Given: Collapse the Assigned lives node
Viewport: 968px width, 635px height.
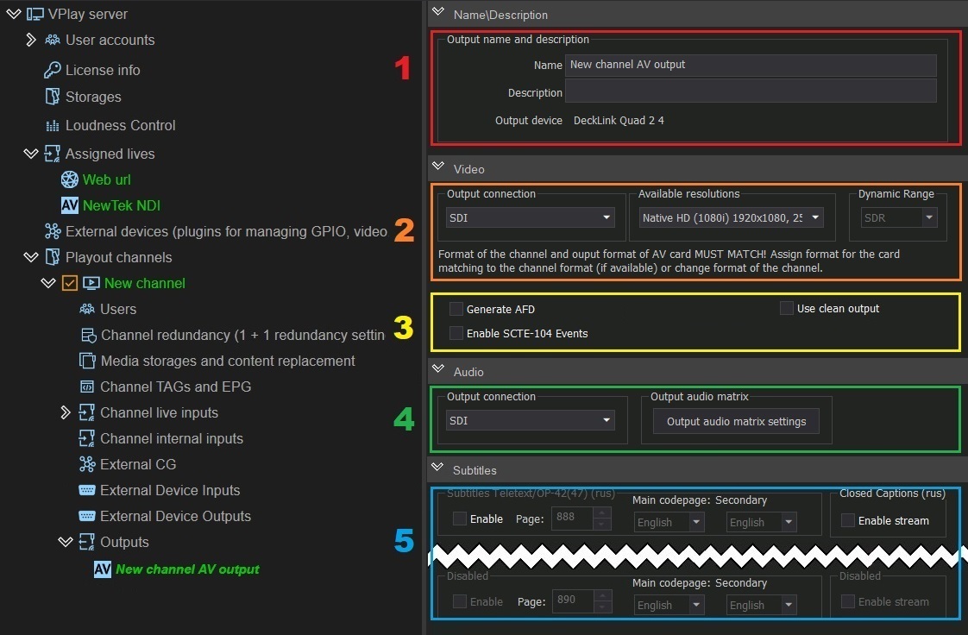Looking at the screenshot, I should (x=31, y=154).
